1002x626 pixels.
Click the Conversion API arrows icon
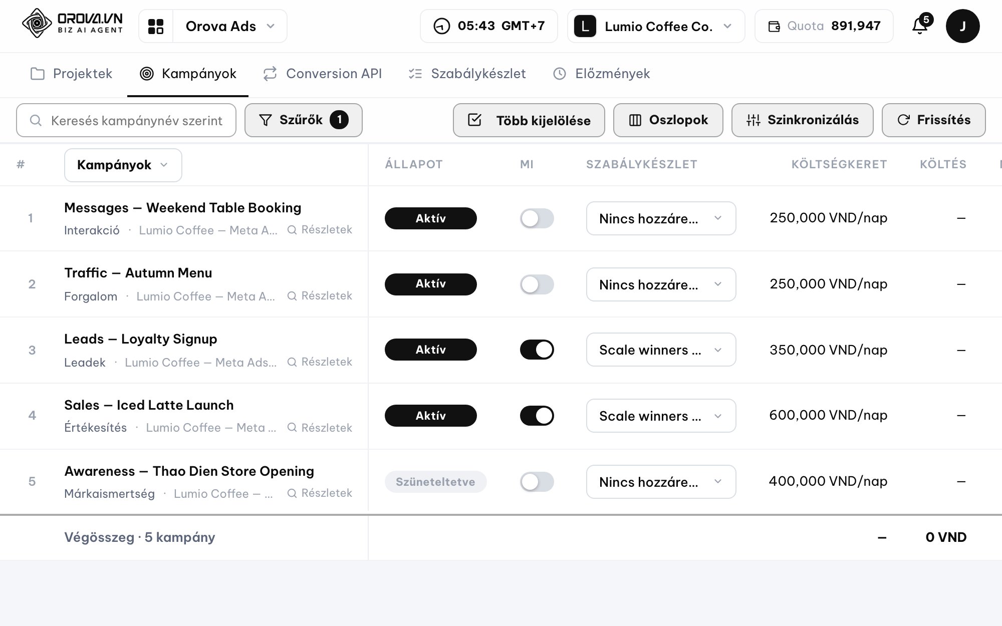pyautogui.click(x=270, y=74)
